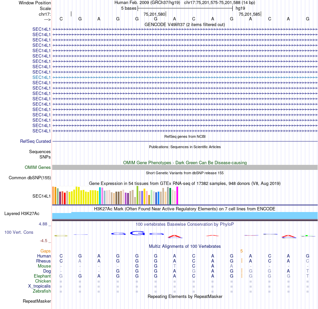Select the Rhesus alignment row label
This screenshot has width=318, height=309.
pyautogui.click(x=44, y=261)
